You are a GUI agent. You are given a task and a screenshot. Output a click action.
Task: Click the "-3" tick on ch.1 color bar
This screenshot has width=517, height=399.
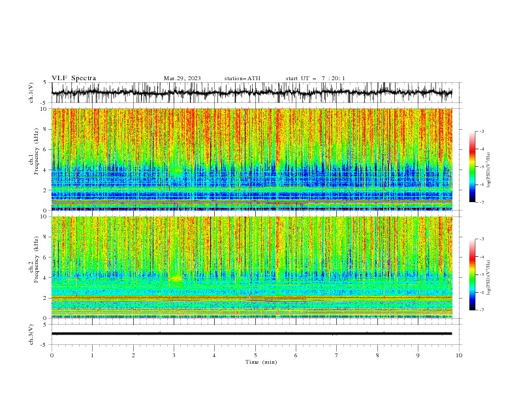click(482, 131)
